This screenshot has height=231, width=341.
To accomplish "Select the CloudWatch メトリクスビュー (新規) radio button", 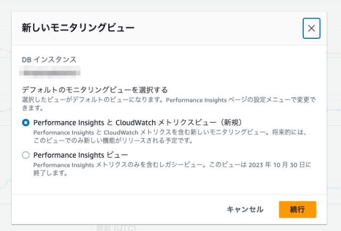I will point(26,123).
